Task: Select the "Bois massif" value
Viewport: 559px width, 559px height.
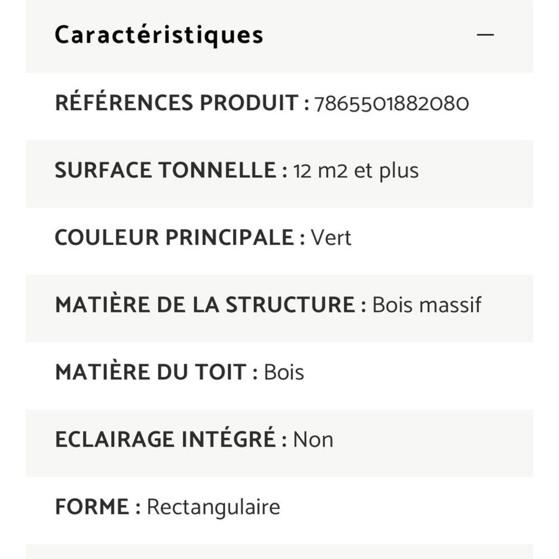Action: [427, 305]
